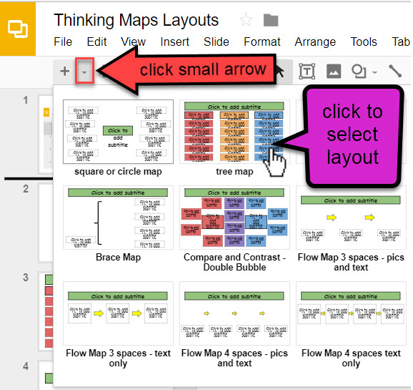Choose Compare and Contrast Double Bubble layout
413x390 pixels.
(234, 217)
